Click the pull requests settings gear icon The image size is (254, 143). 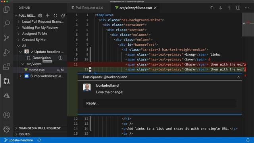click(x=40, y=15)
